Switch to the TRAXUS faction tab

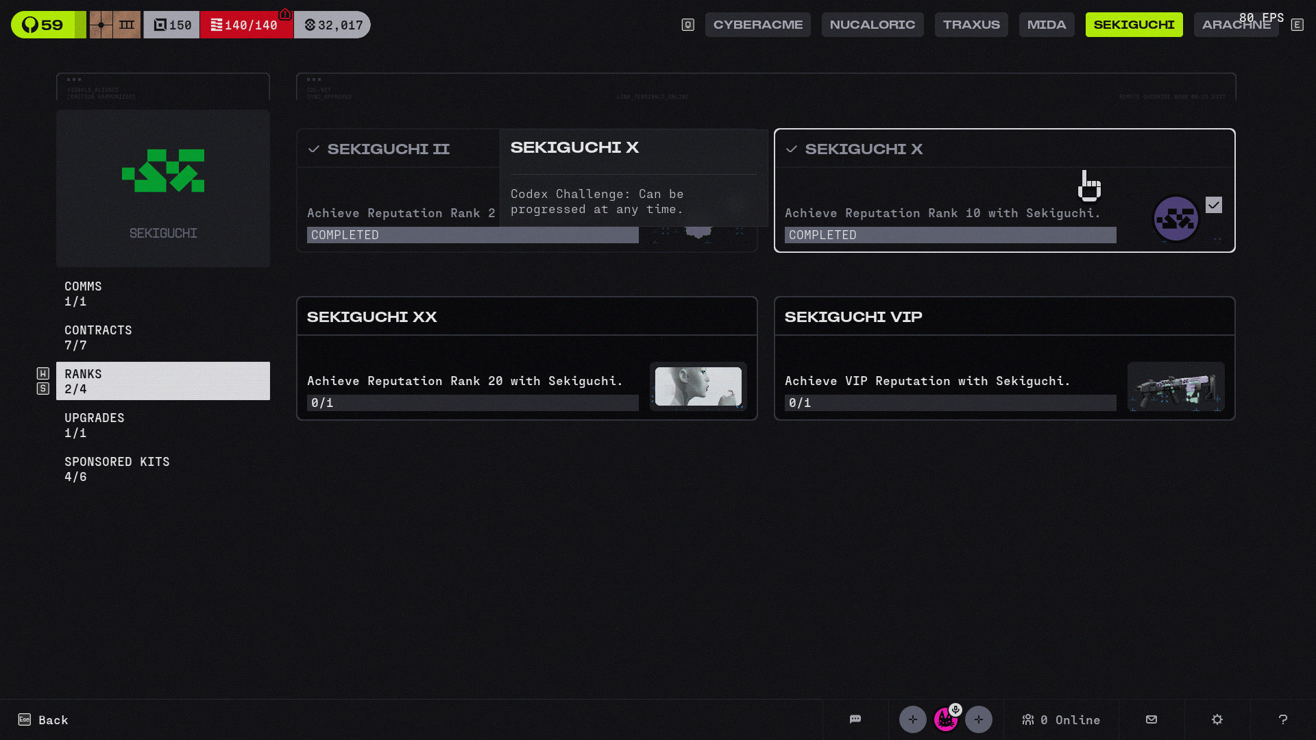pos(971,25)
